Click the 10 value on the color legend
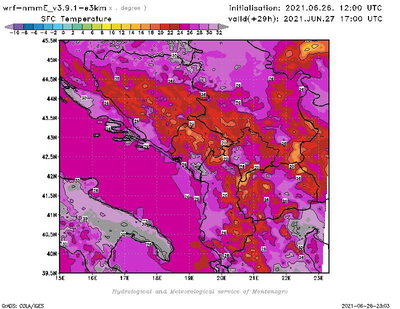400x309 pixels. [x=111, y=33]
